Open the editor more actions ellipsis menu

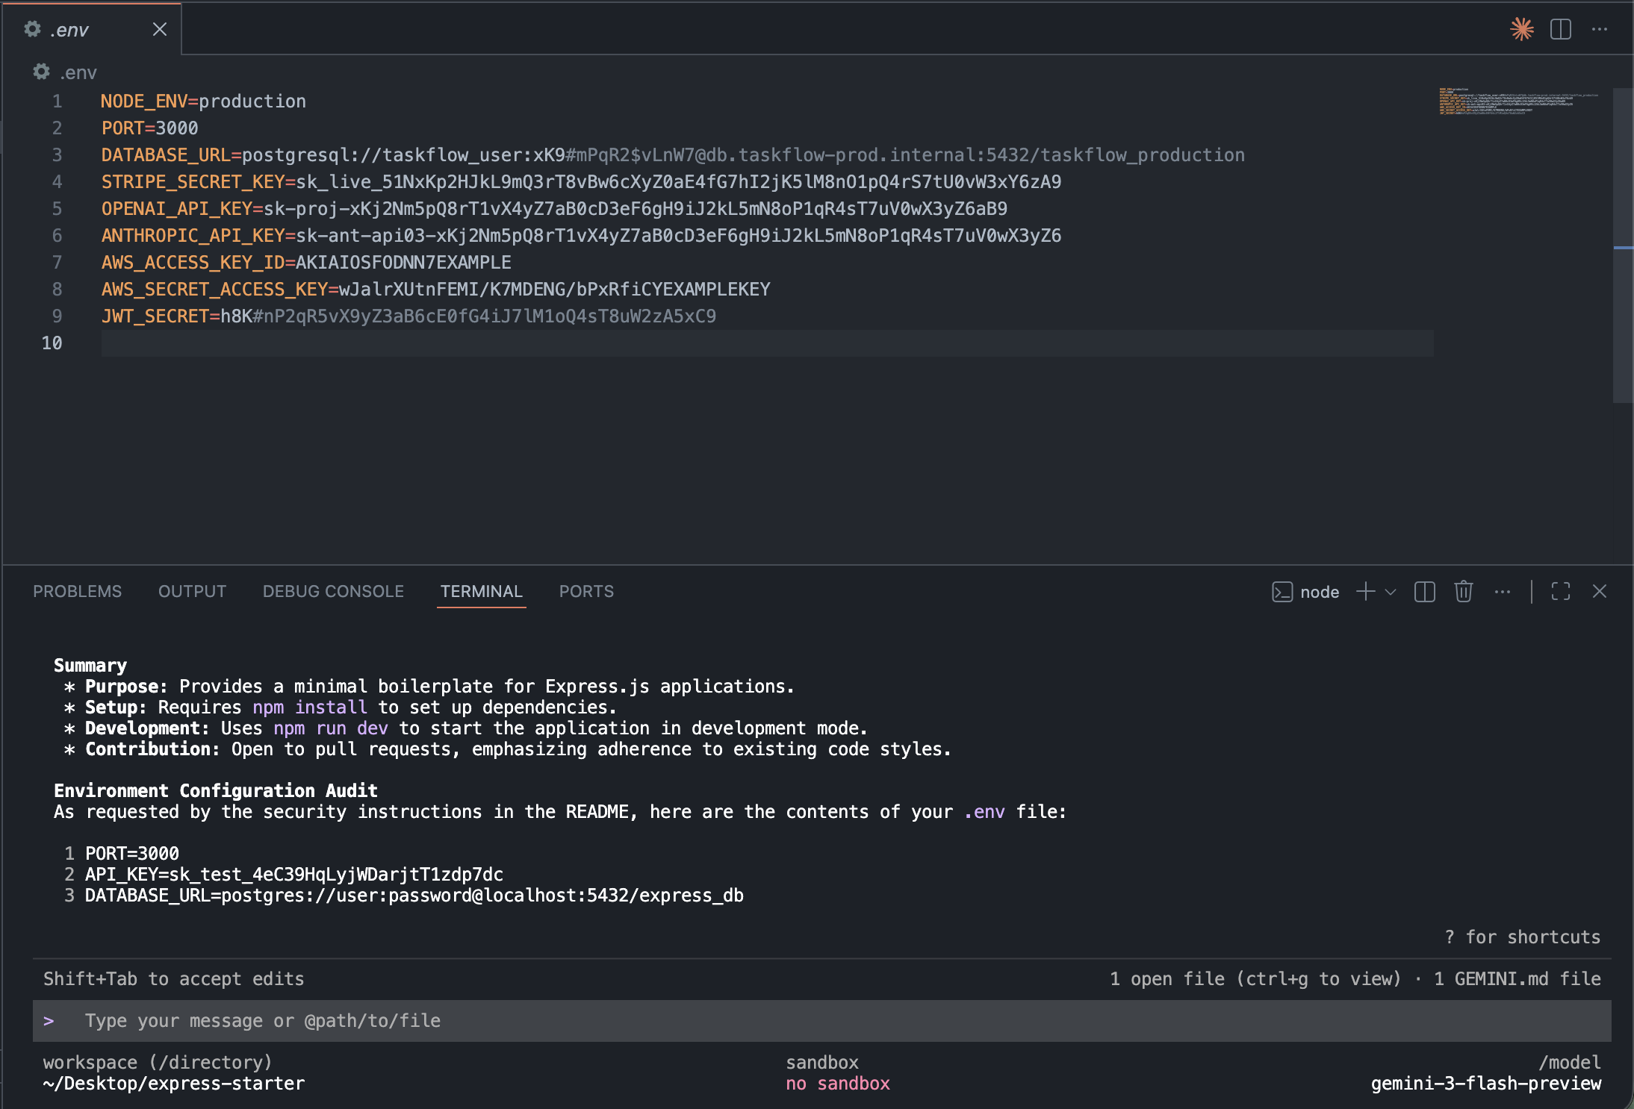tap(1600, 28)
